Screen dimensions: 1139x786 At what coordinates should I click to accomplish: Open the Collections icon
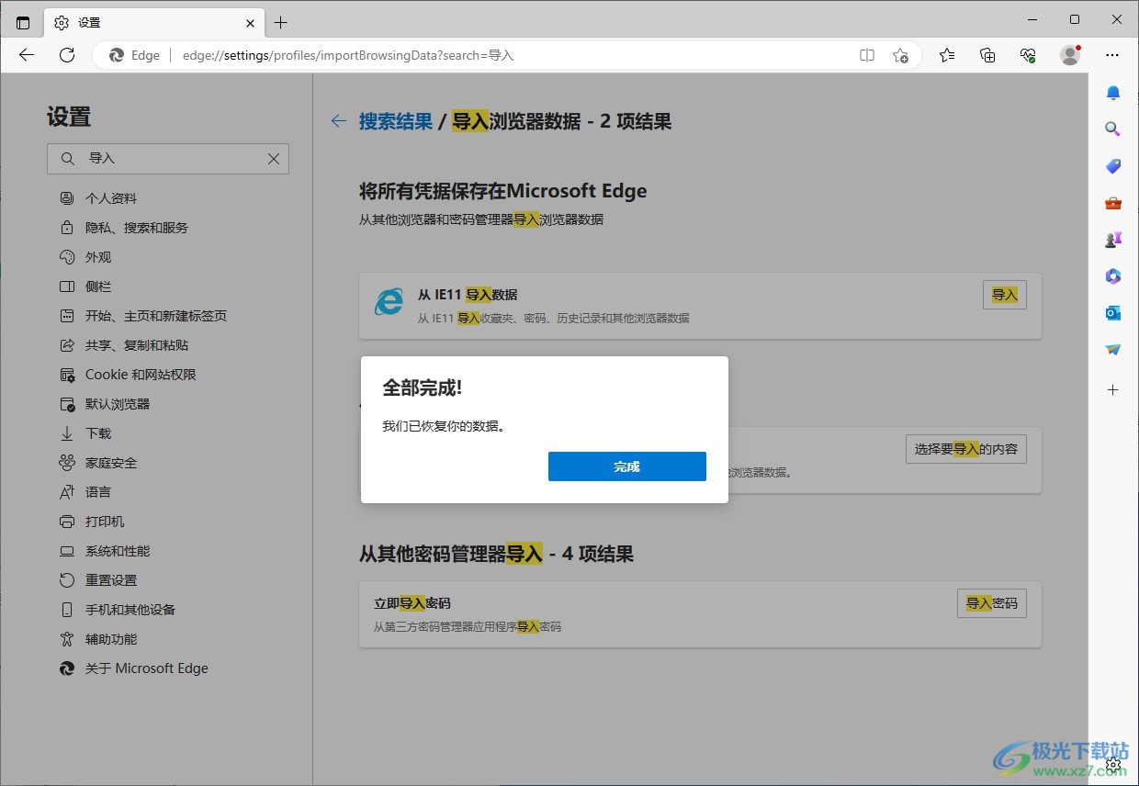coord(987,55)
